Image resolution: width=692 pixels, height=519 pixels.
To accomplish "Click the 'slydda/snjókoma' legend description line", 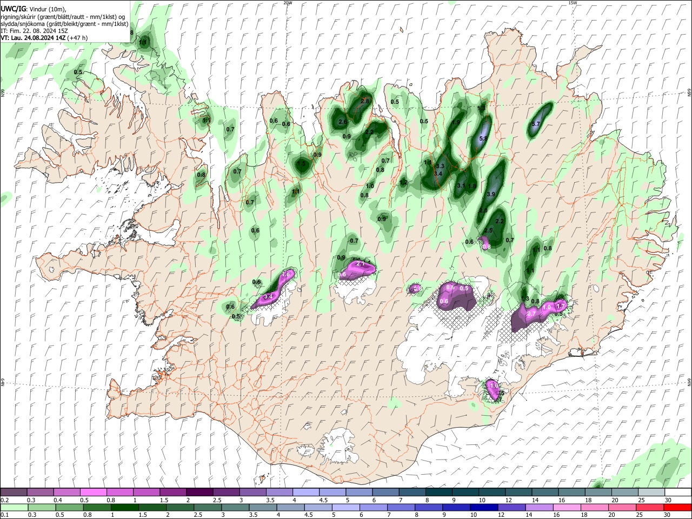I will [64, 24].
